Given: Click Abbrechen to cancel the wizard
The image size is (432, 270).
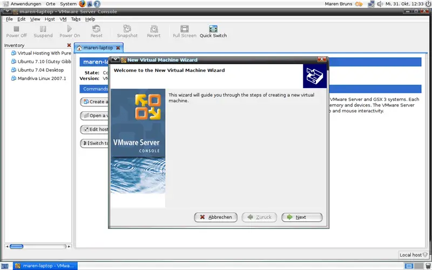Looking at the screenshot, I should [215, 217].
